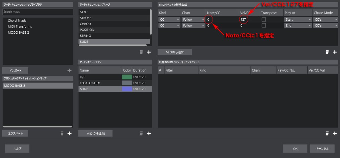Confirm with the OK button

point(295,148)
